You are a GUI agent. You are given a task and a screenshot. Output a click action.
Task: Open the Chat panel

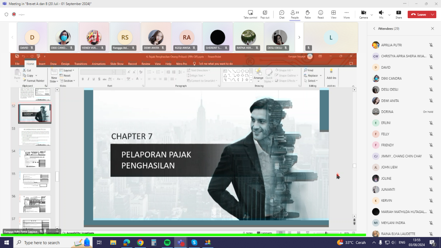[281, 14]
